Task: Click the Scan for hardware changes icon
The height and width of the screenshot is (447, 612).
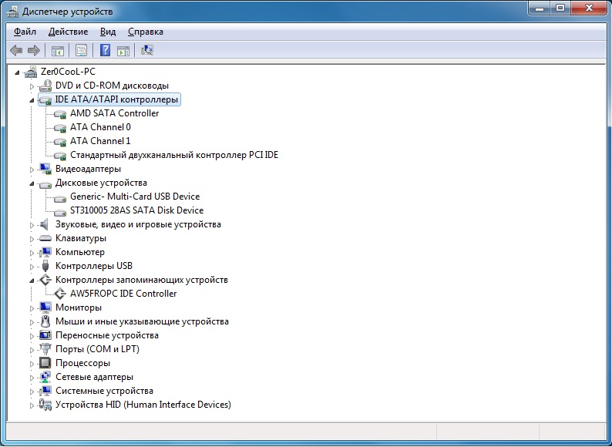Action: [147, 50]
